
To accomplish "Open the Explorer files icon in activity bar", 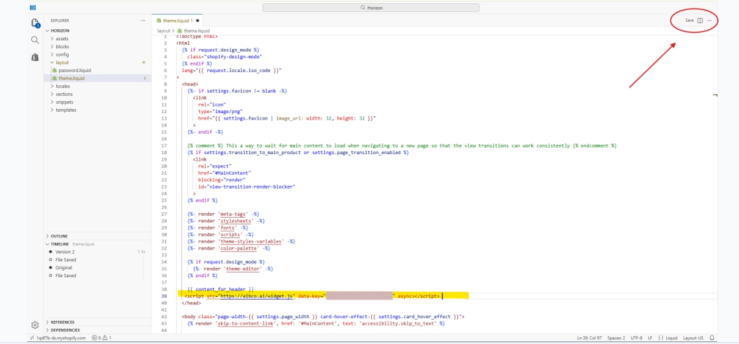I will pyautogui.click(x=34, y=23).
